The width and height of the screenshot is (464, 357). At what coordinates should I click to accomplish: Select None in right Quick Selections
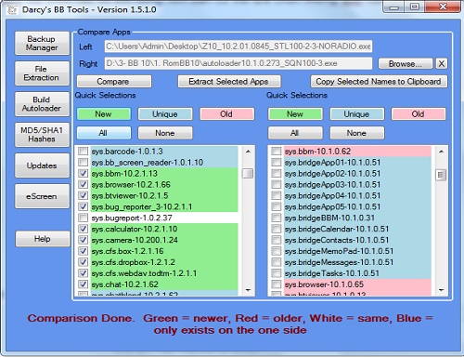[357, 133]
